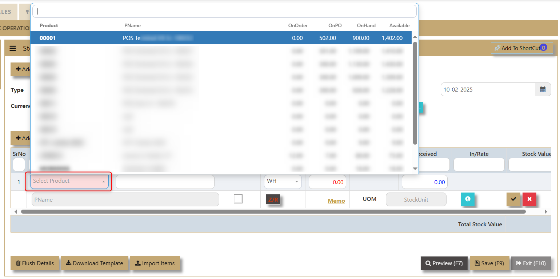The image size is (560, 279).
Task: Save the document with Save (F9)
Action: 489,263
